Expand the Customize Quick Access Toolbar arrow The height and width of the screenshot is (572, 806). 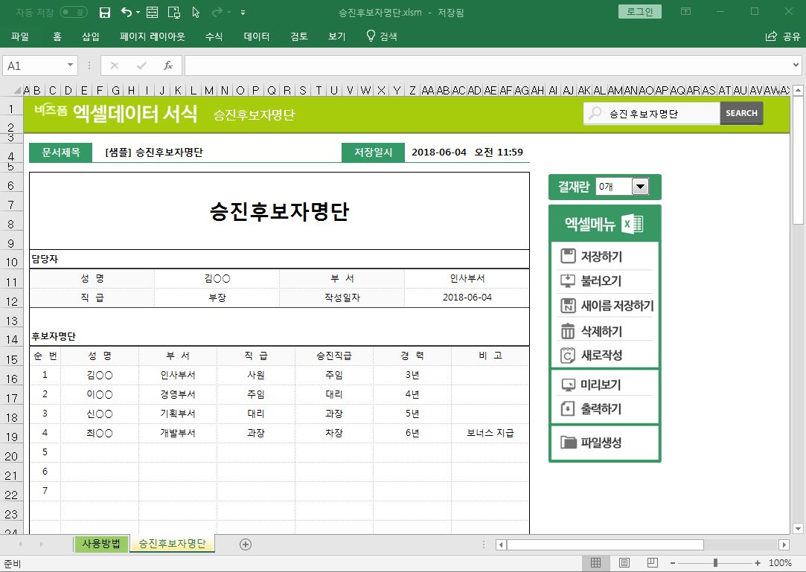[243, 12]
